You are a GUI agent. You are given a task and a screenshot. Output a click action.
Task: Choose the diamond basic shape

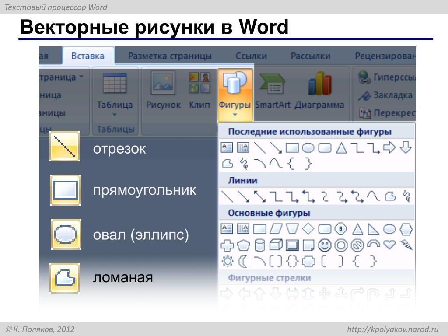click(x=308, y=229)
